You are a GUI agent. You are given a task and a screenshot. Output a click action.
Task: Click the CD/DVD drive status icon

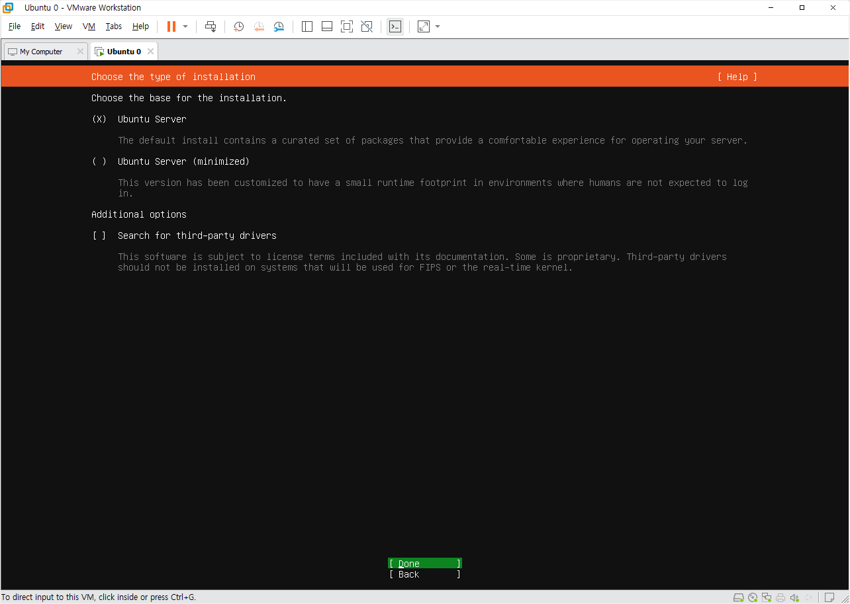point(753,597)
